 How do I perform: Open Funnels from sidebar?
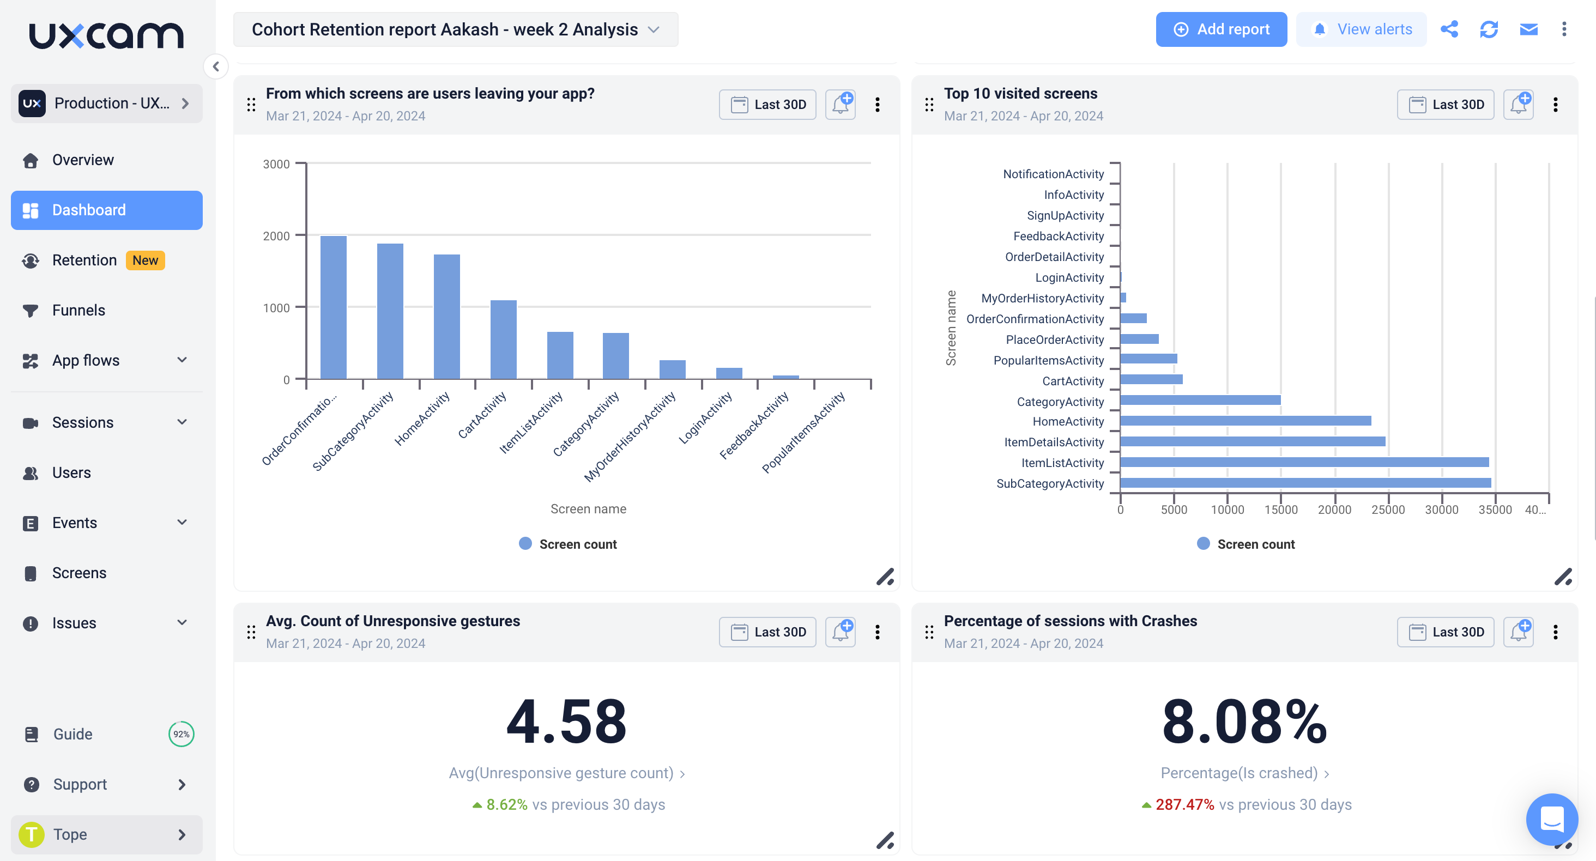coord(78,310)
